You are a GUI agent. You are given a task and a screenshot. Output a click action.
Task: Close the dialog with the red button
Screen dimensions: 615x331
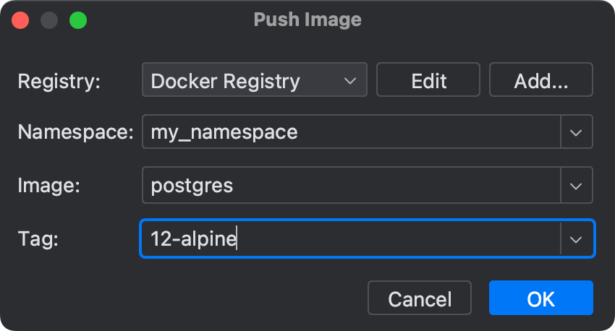point(20,20)
